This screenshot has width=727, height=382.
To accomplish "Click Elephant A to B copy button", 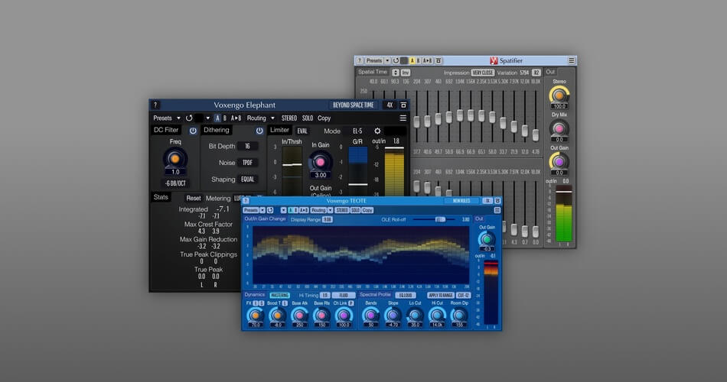I will click(x=236, y=118).
